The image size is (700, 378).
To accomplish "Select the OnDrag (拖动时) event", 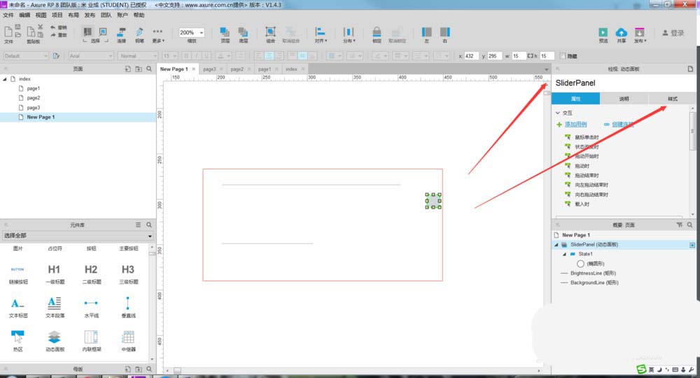I will (582, 166).
